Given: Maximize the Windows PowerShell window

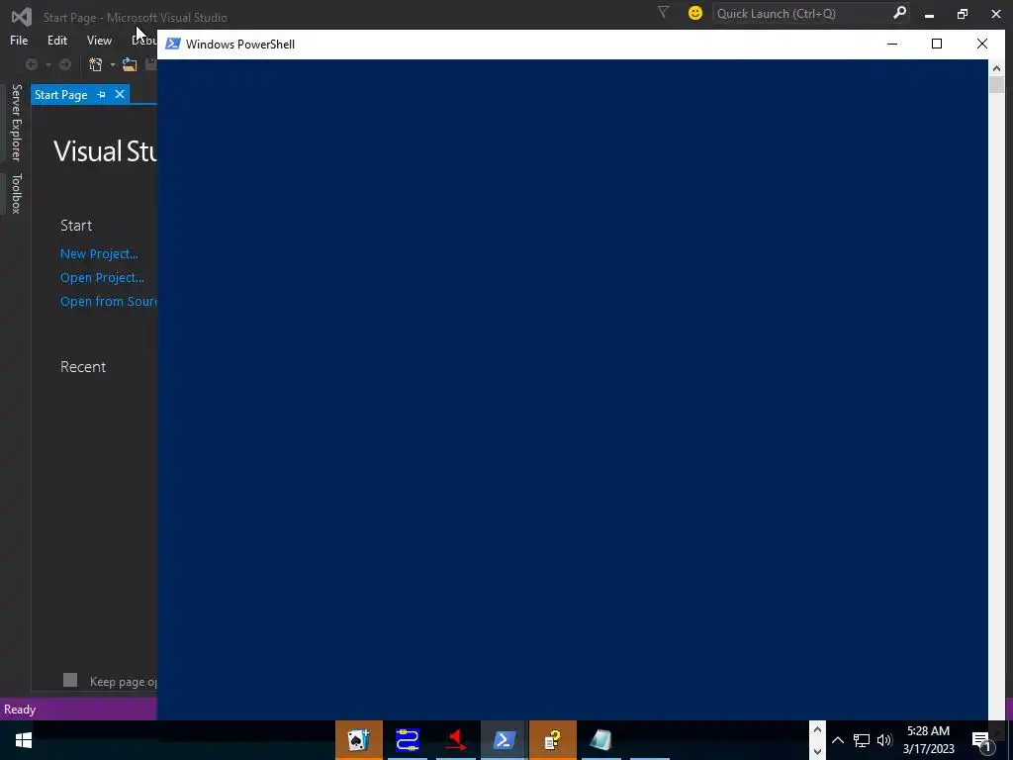Looking at the screenshot, I should [x=937, y=44].
